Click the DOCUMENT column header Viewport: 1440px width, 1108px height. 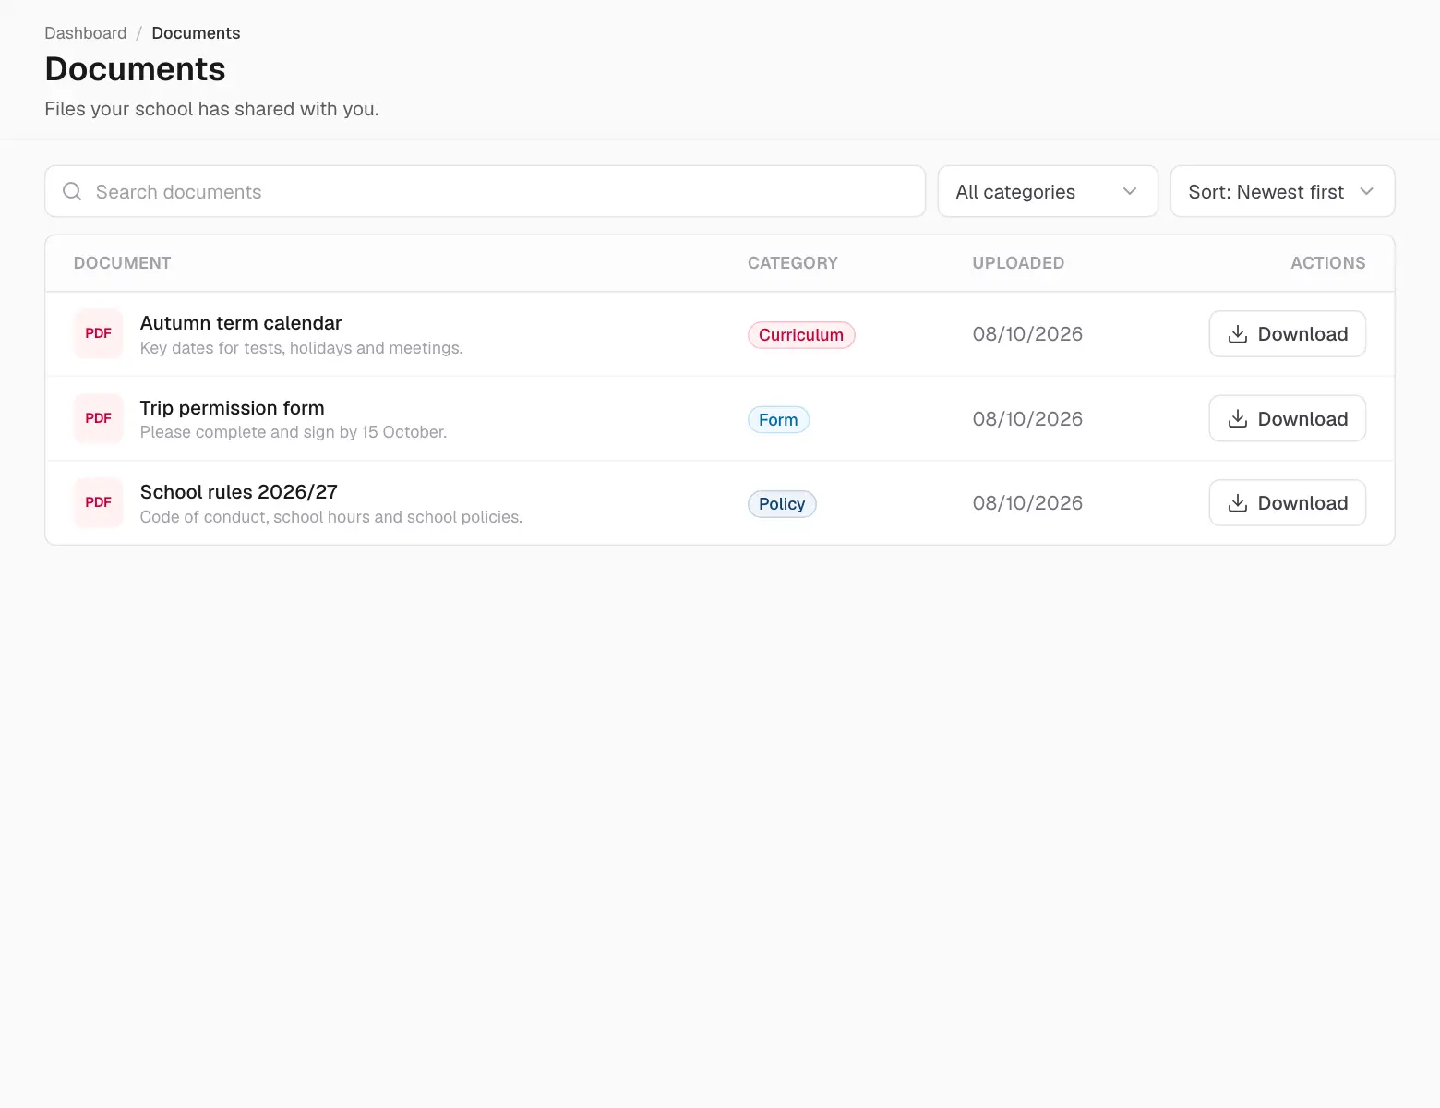(122, 263)
